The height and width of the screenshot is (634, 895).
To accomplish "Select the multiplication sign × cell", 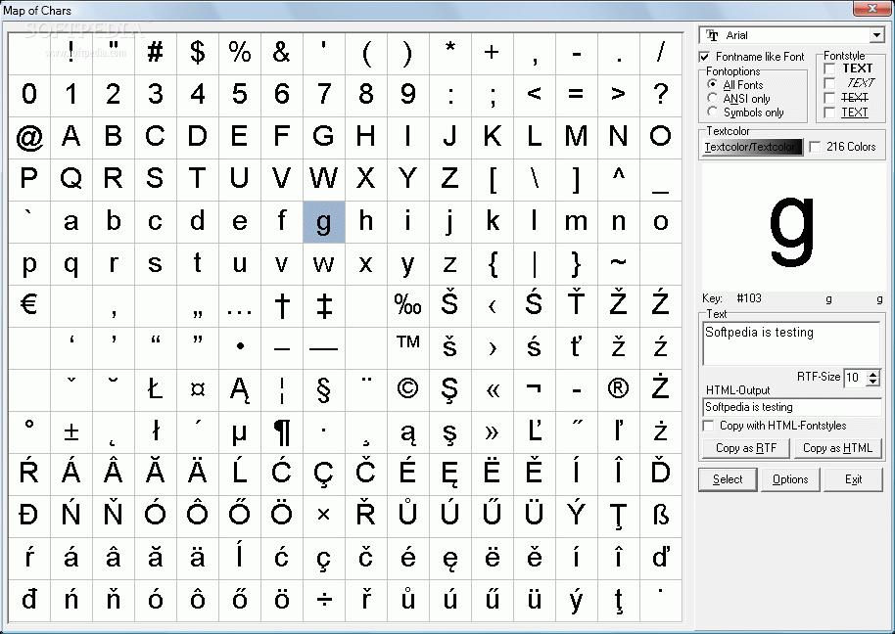I will [x=324, y=517].
